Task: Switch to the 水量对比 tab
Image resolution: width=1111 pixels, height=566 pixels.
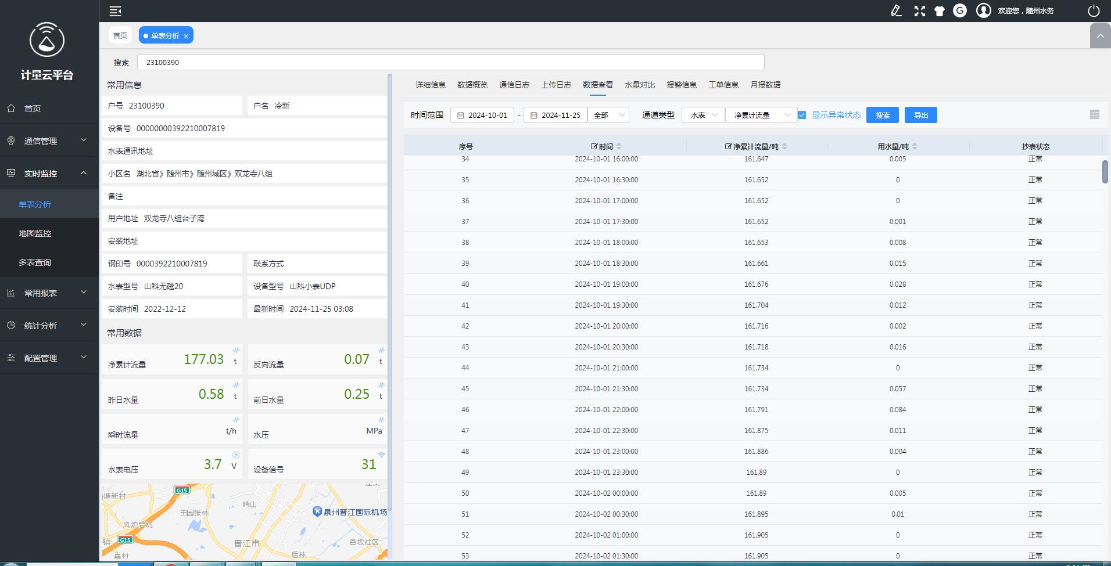Action: click(x=639, y=85)
